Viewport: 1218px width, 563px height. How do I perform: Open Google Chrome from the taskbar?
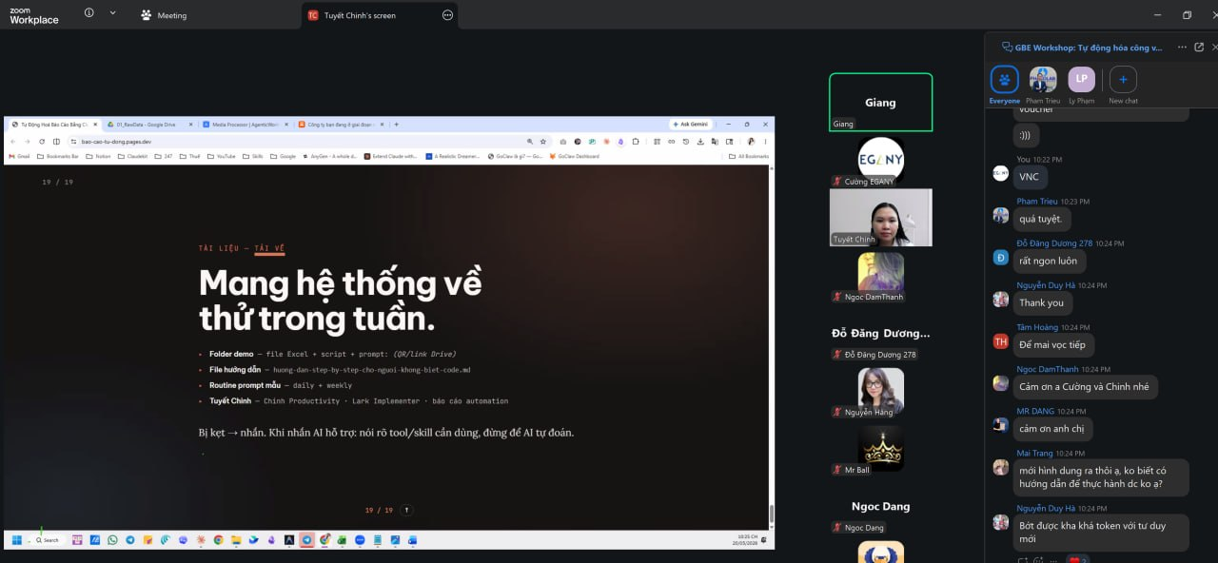pos(218,539)
